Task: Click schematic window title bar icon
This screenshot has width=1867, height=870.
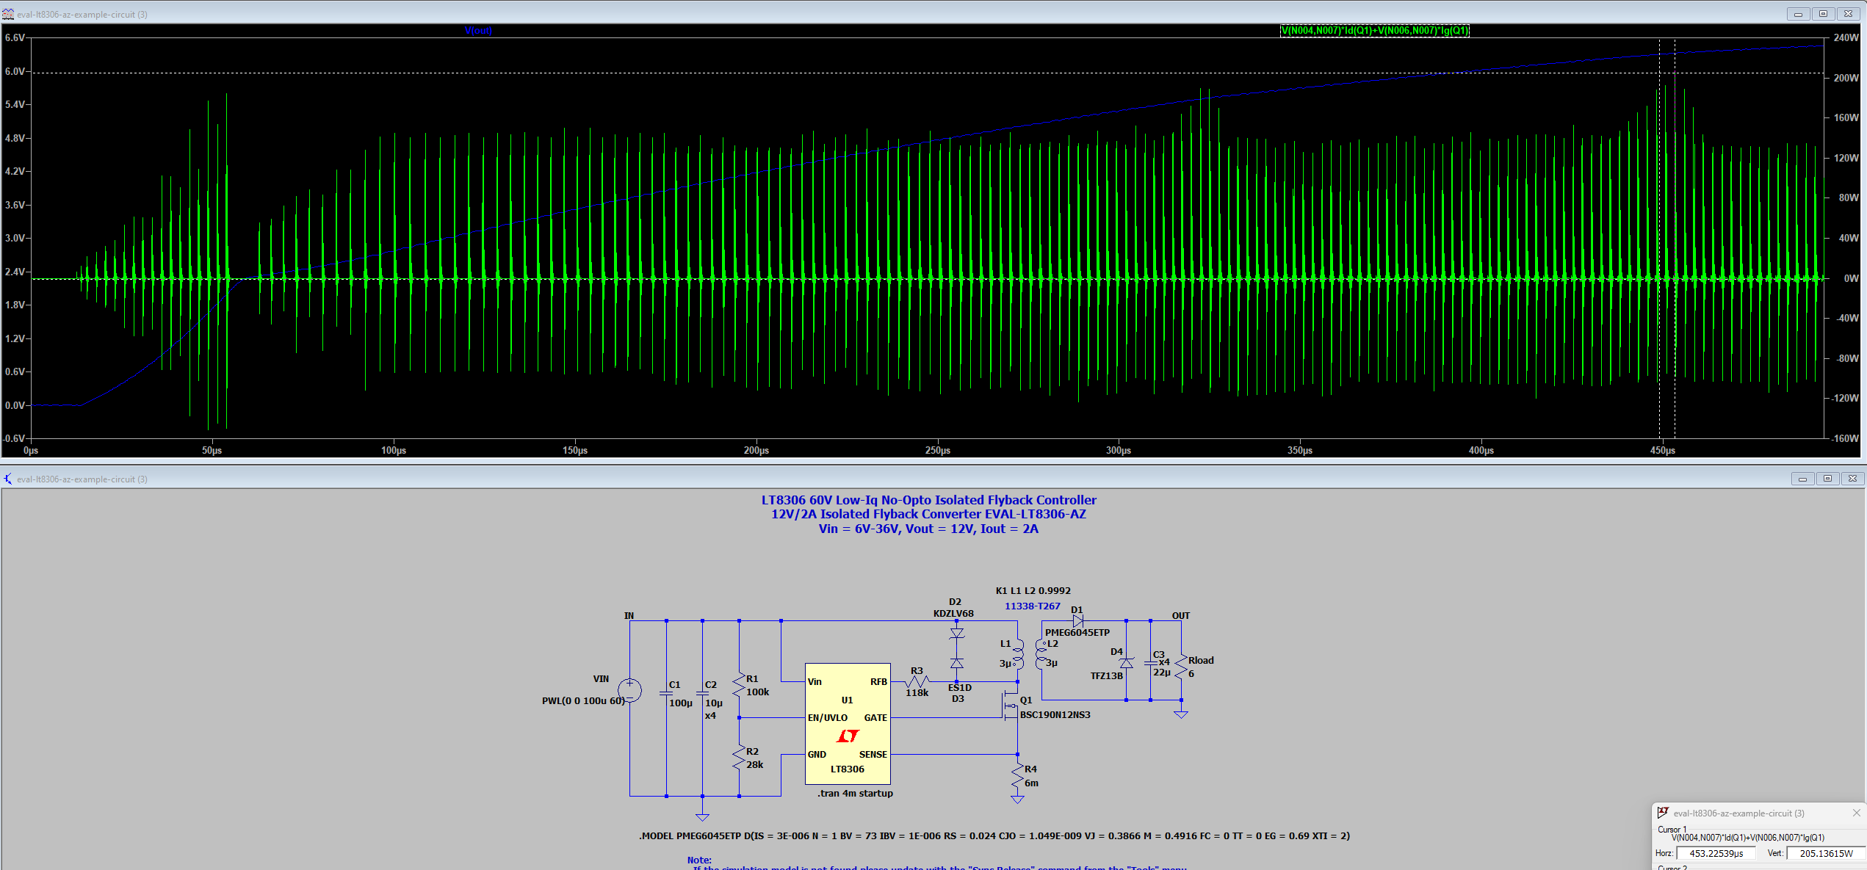Action: [8, 479]
